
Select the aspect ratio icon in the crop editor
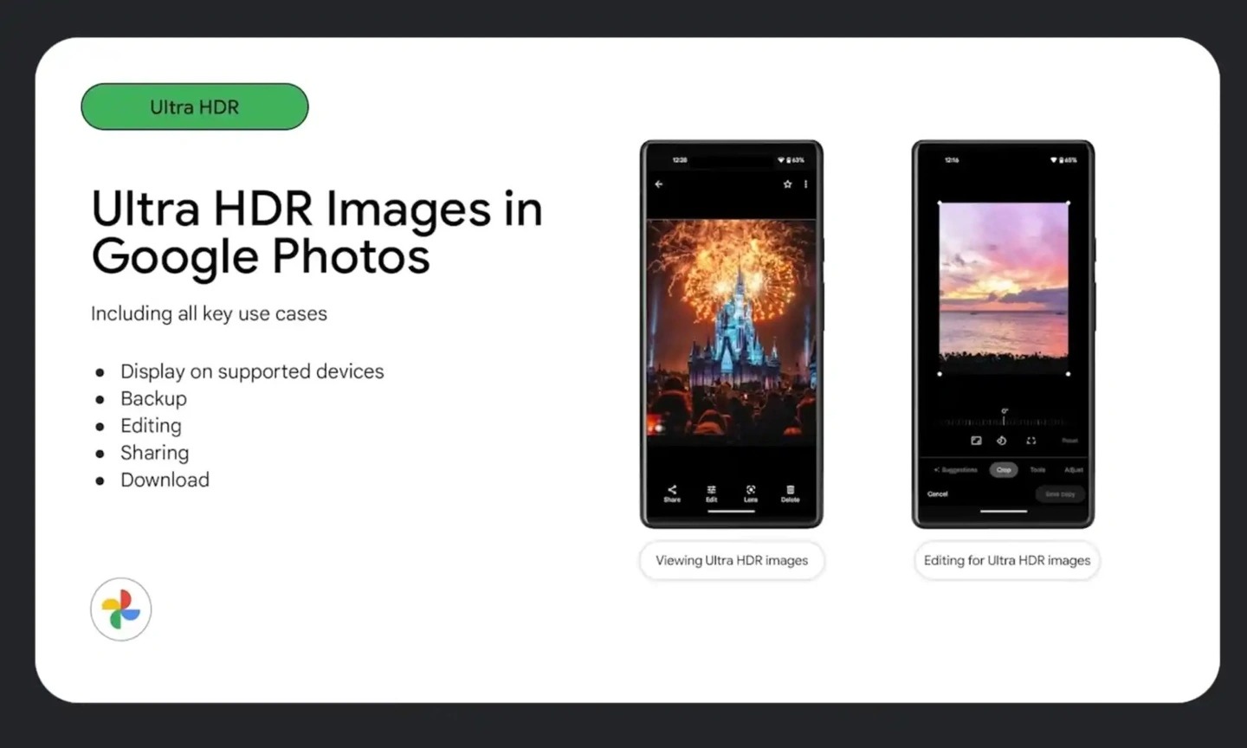click(x=975, y=441)
